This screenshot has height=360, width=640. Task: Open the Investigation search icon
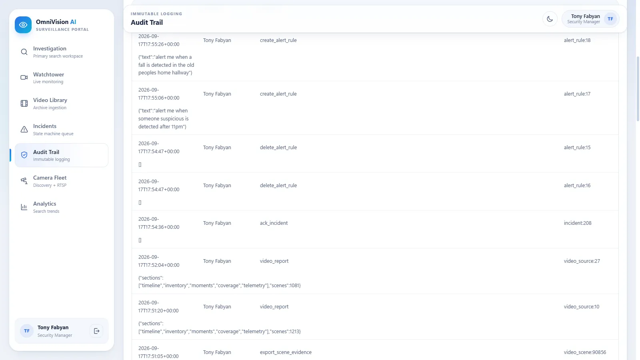coord(24,52)
